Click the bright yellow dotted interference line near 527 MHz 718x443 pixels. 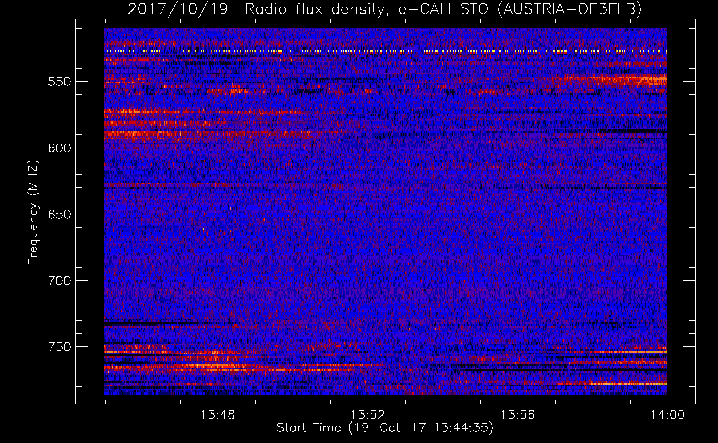point(385,51)
